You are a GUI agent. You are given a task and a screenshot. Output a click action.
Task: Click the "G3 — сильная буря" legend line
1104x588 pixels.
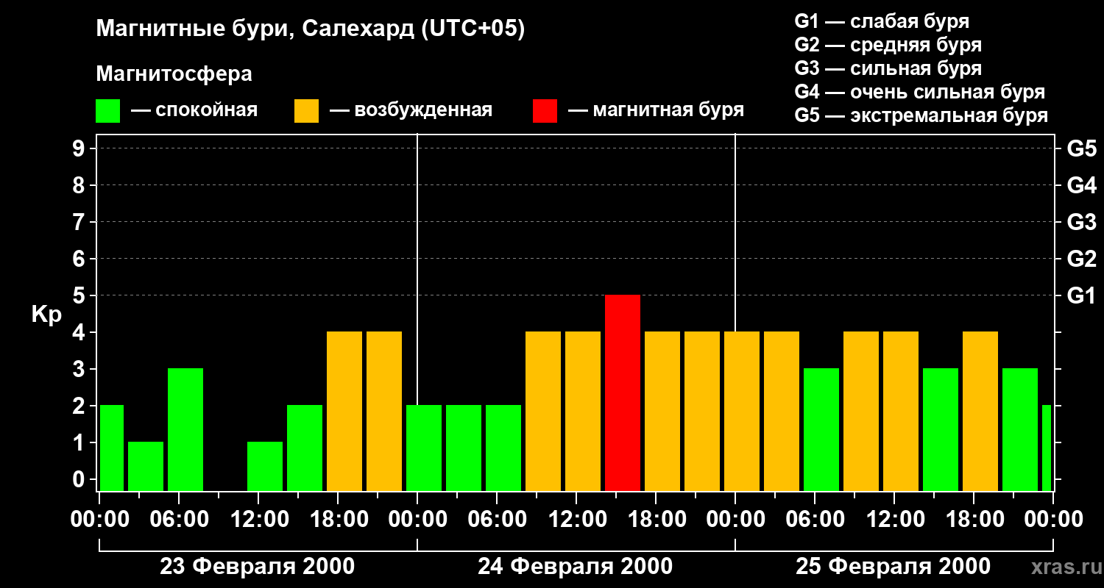point(888,68)
